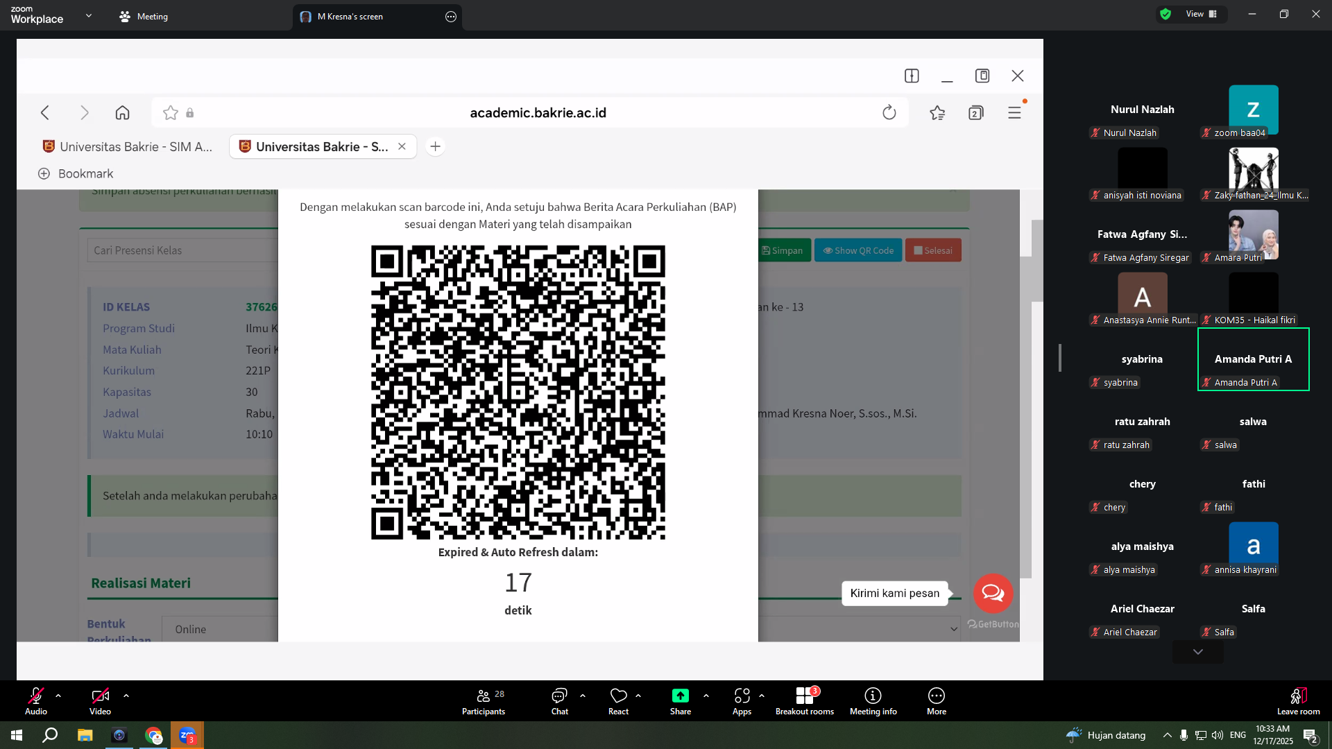Open the Windows notification center
The height and width of the screenshot is (749, 1332).
coord(1310,736)
